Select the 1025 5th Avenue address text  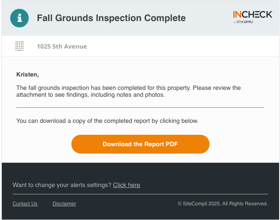62,46
